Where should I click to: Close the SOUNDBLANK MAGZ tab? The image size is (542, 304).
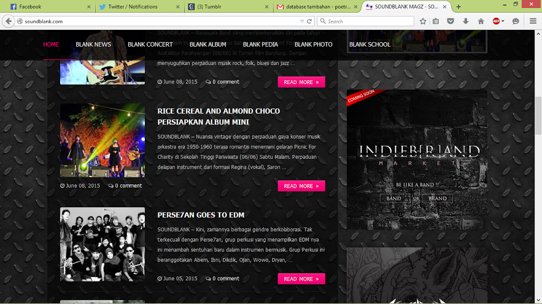(444, 6)
